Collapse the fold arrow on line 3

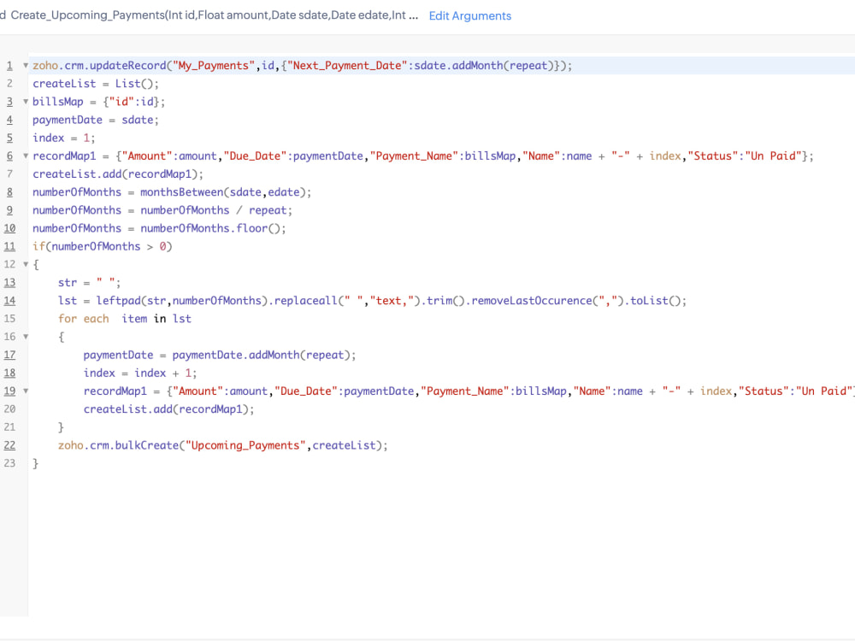click(x=26, y=102)
